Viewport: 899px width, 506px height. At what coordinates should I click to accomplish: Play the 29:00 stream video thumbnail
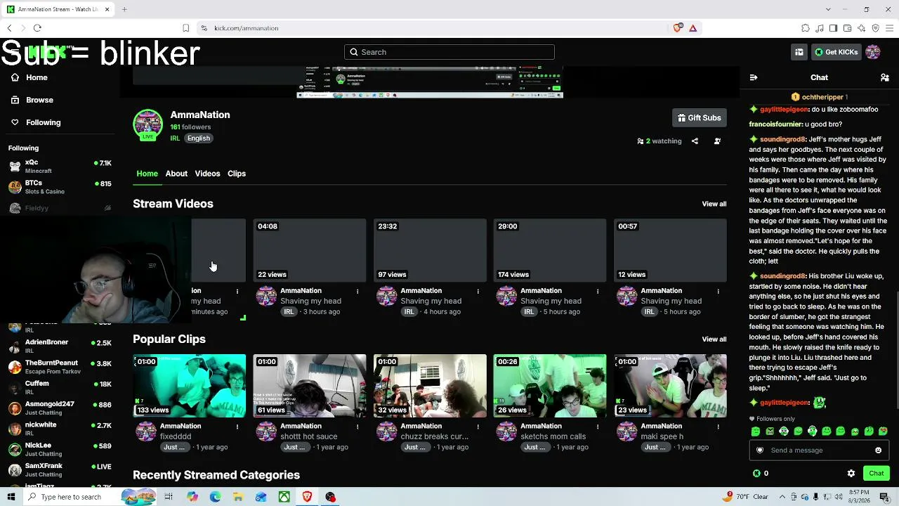550,250
